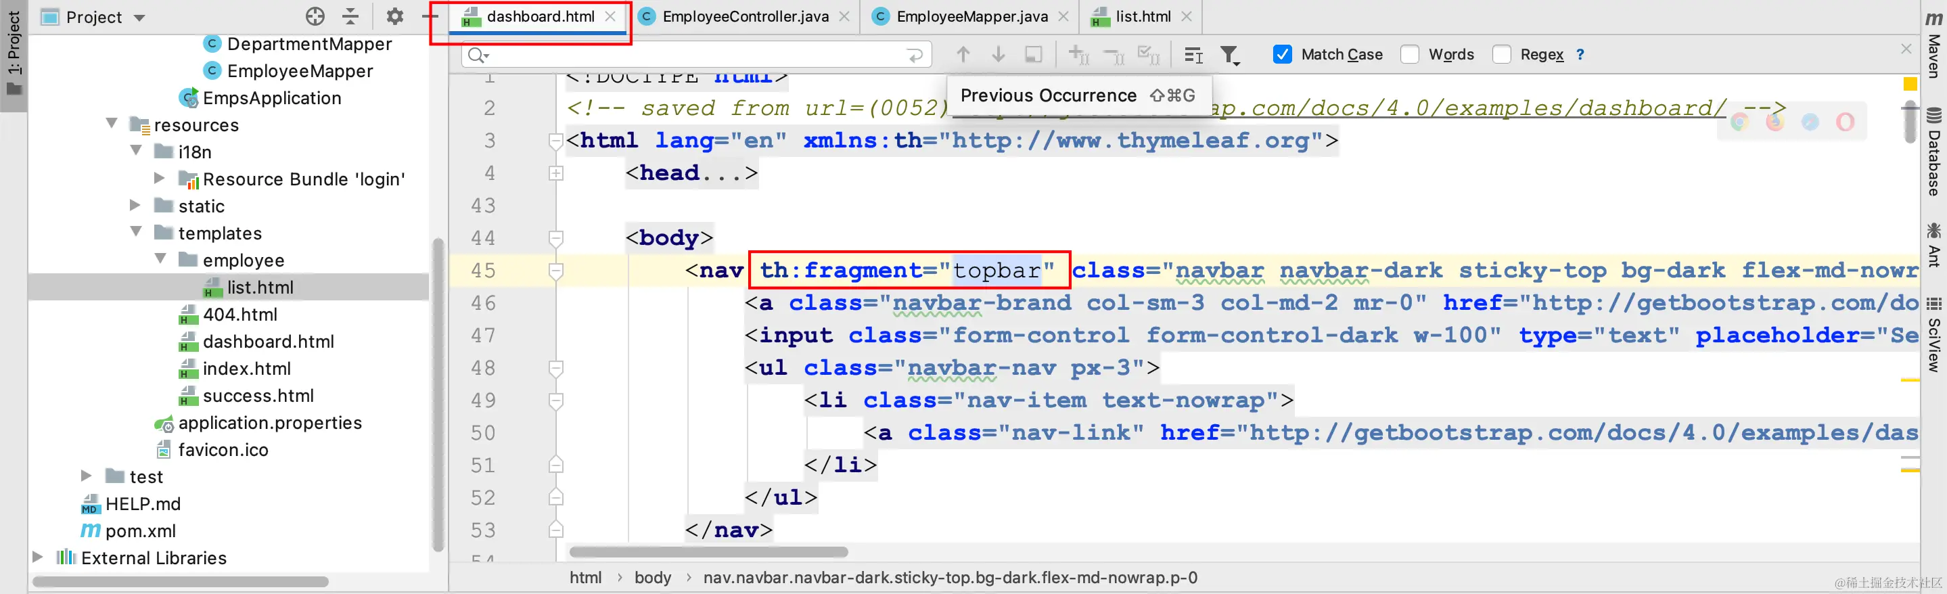Click the body breadcrumb

653,577
